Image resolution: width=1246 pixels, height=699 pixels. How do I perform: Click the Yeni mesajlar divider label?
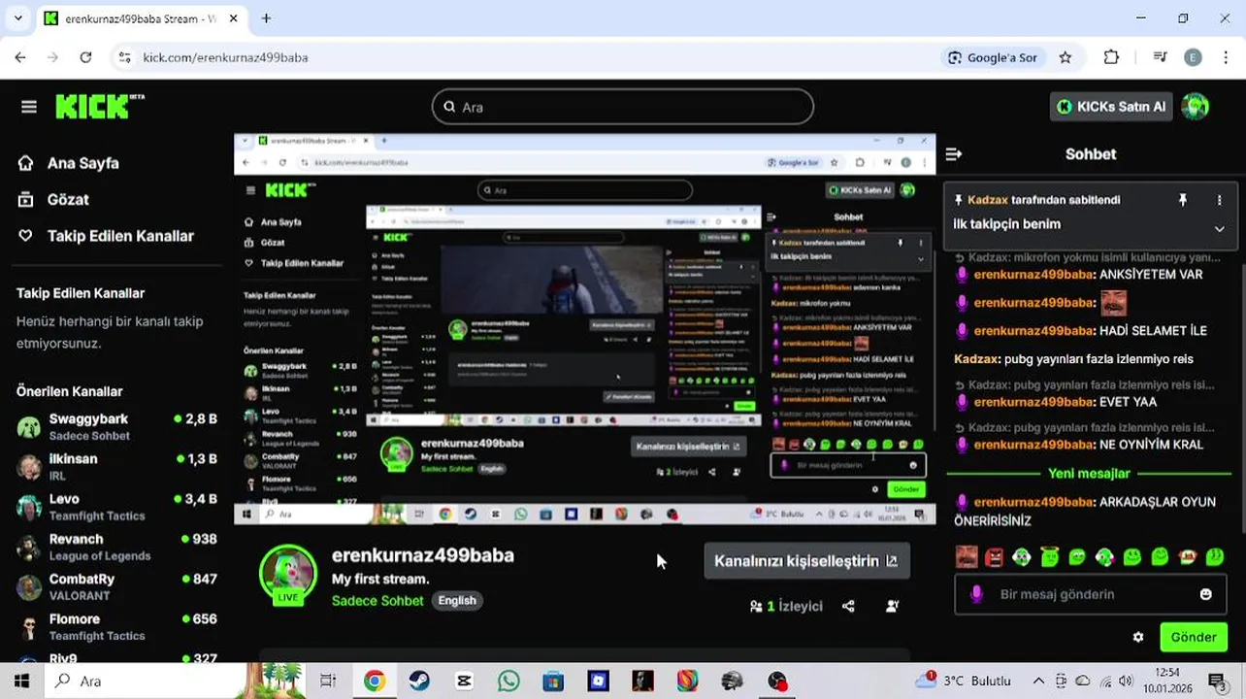(1089, 474)
